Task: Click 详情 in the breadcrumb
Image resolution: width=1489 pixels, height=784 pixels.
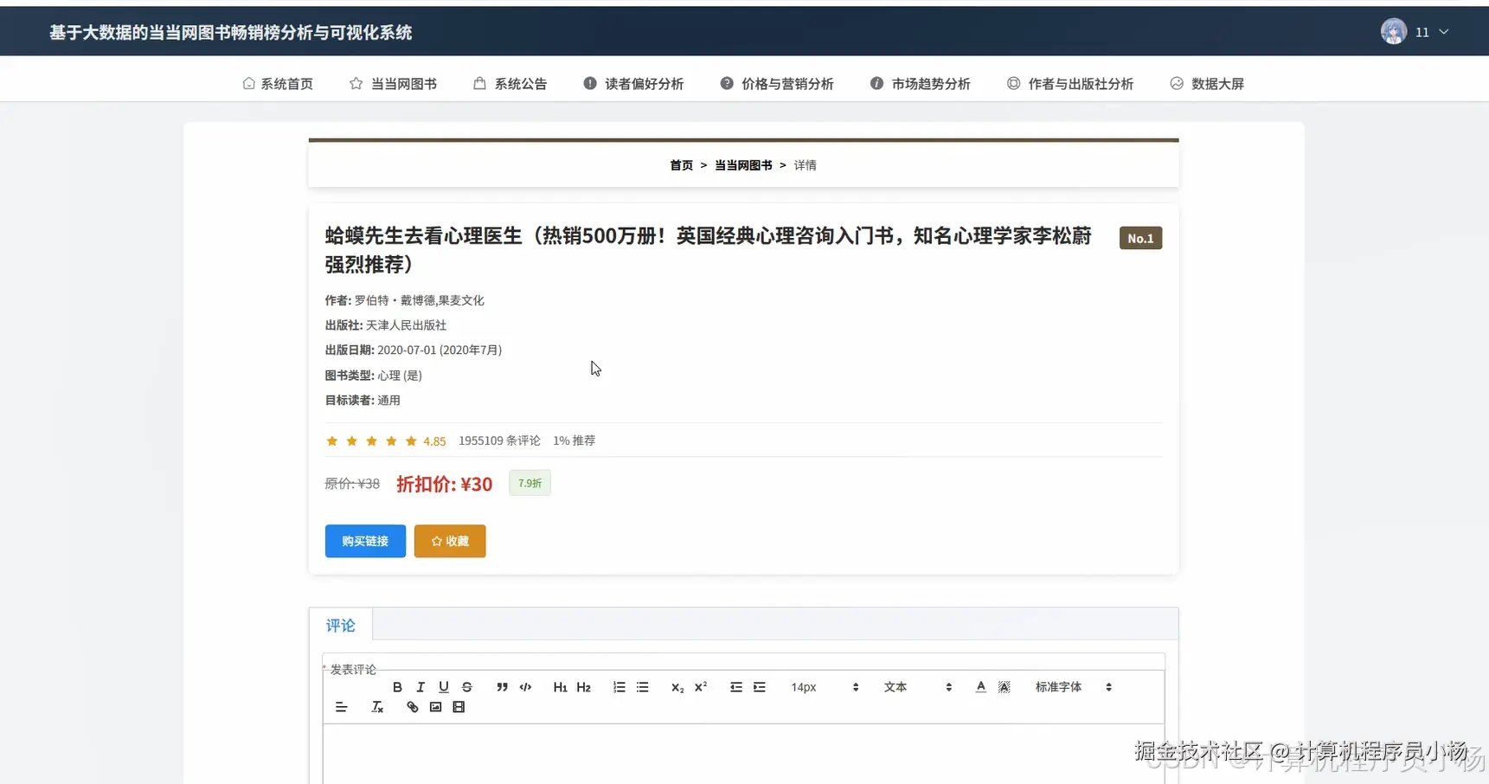Action: [805, 165]
